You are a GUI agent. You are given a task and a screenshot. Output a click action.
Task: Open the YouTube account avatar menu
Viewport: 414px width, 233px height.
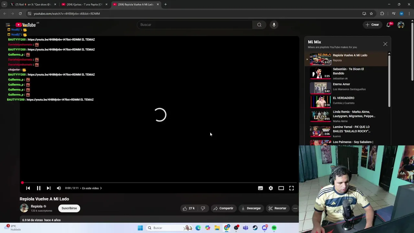tap(401, 25)
